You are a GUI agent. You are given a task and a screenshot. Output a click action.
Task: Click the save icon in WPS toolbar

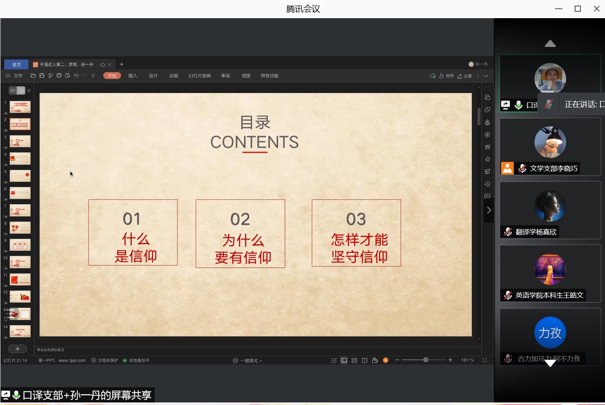coord(42,76)
